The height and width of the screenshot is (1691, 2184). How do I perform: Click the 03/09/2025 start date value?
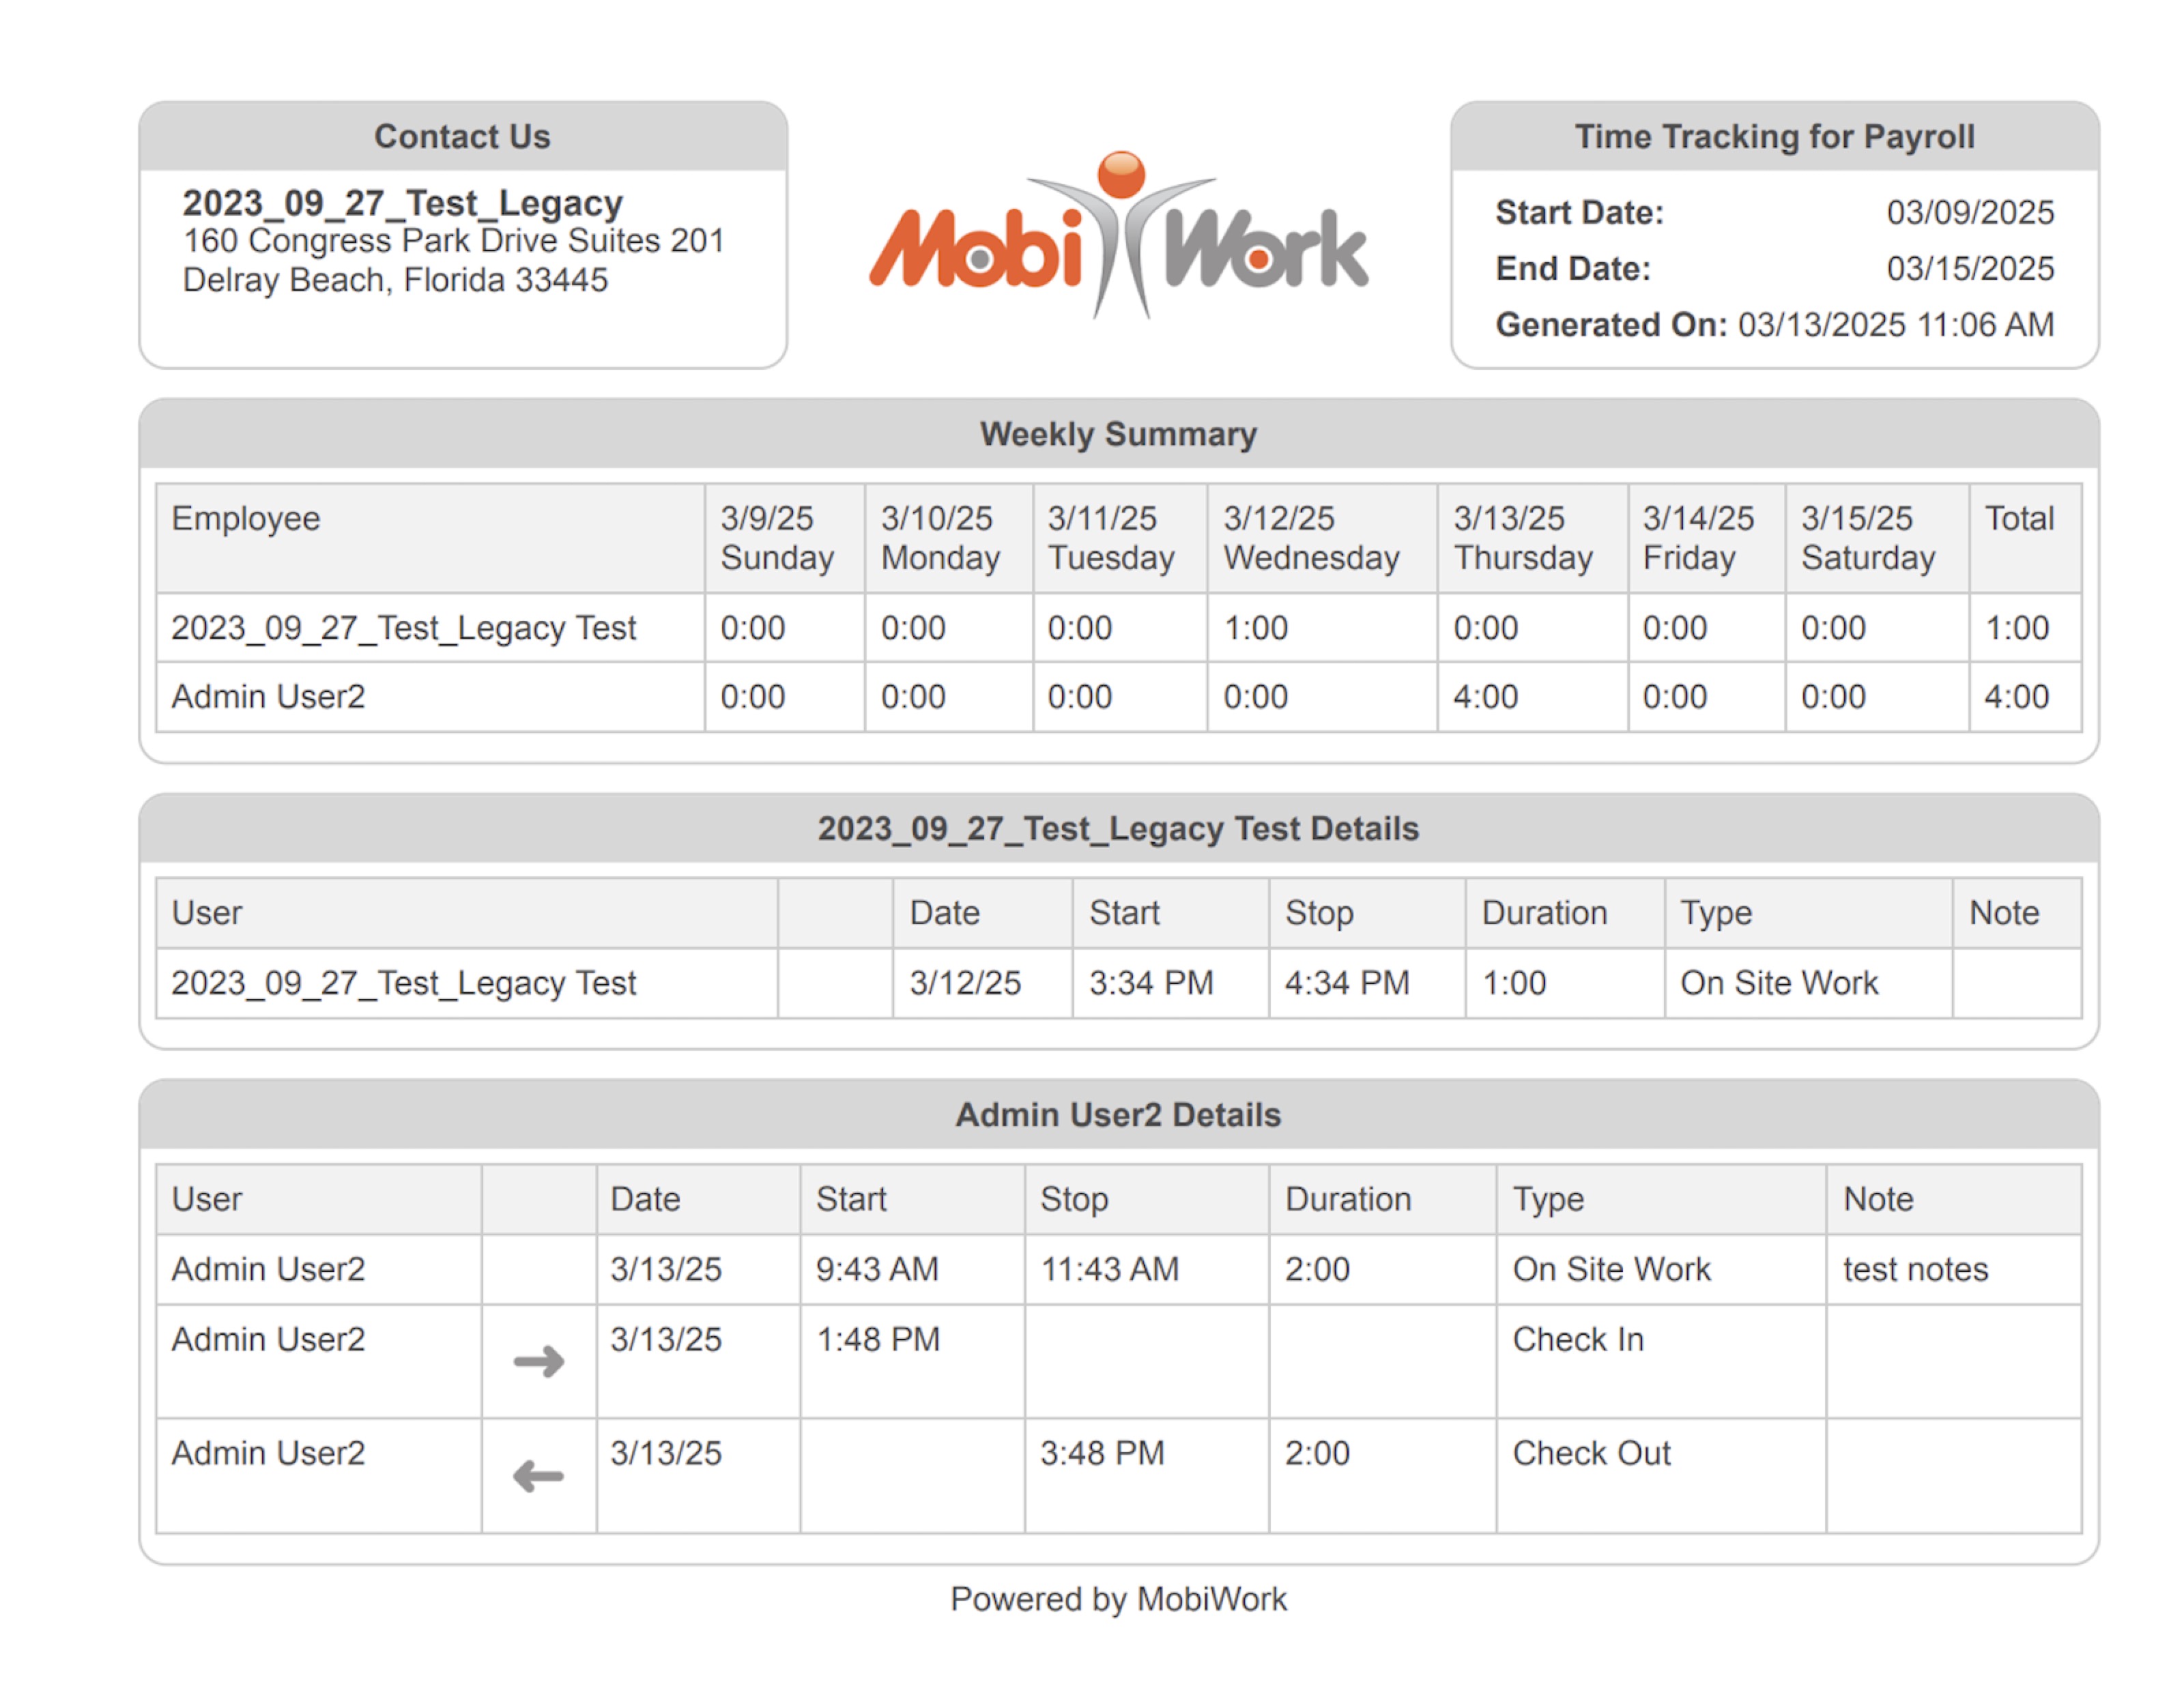[1969, 212]
